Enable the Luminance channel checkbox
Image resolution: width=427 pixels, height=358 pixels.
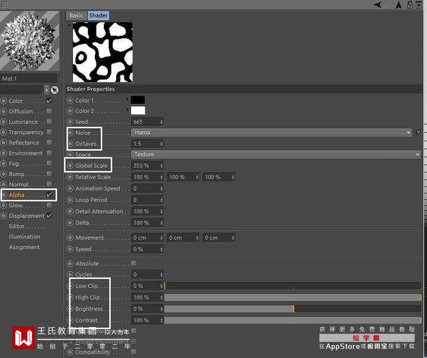point(49,121)
